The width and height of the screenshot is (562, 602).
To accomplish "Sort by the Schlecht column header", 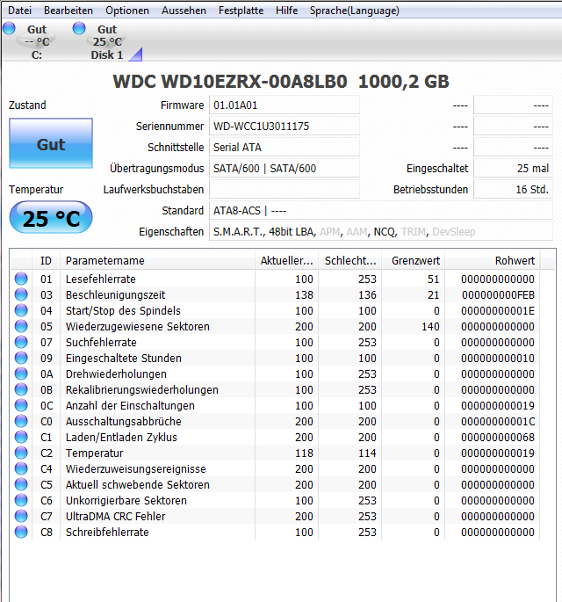I will tap(349, 261).
